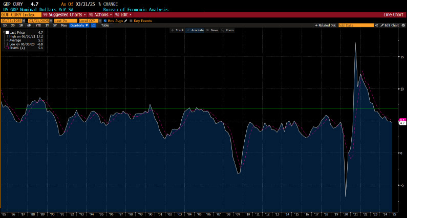Switch to the Table view

click(x=105, y=25)
